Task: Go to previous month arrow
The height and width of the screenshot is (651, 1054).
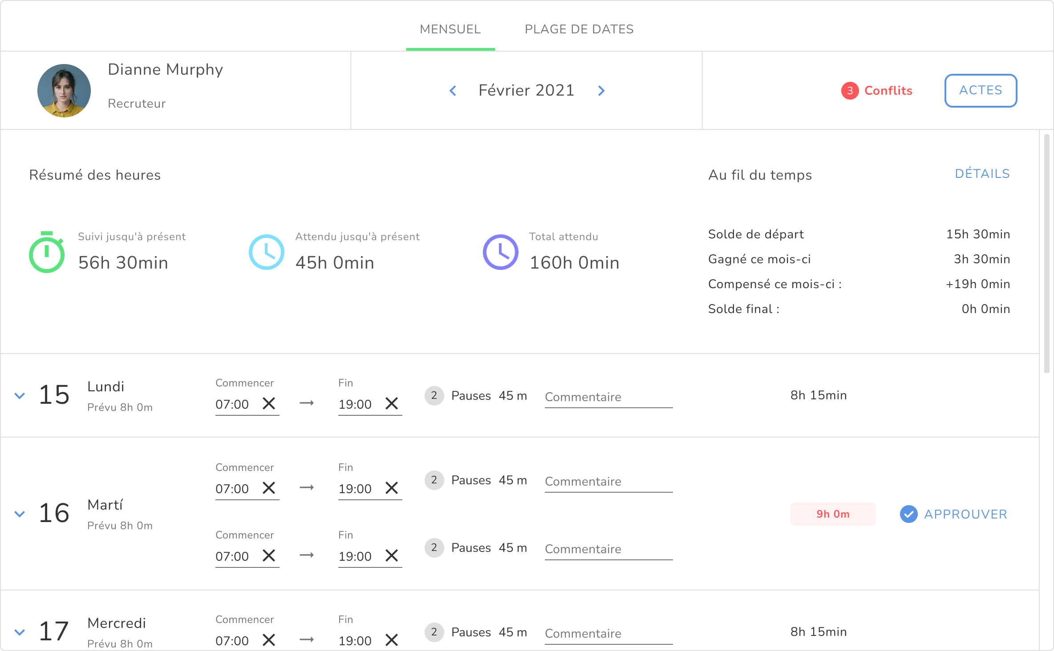Action: coord(453,91)
